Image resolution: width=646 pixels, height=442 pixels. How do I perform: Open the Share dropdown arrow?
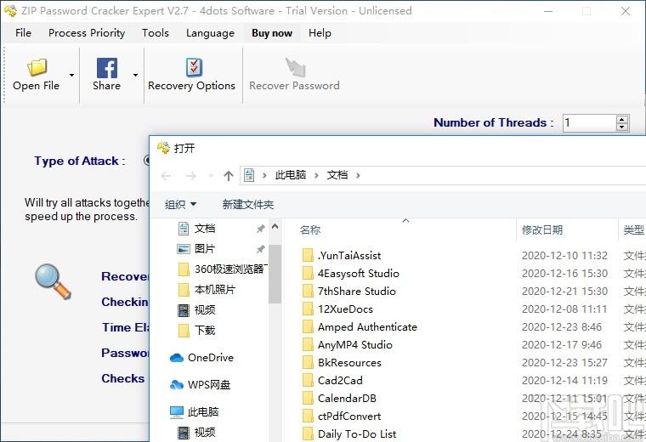(x=135, y=75)
